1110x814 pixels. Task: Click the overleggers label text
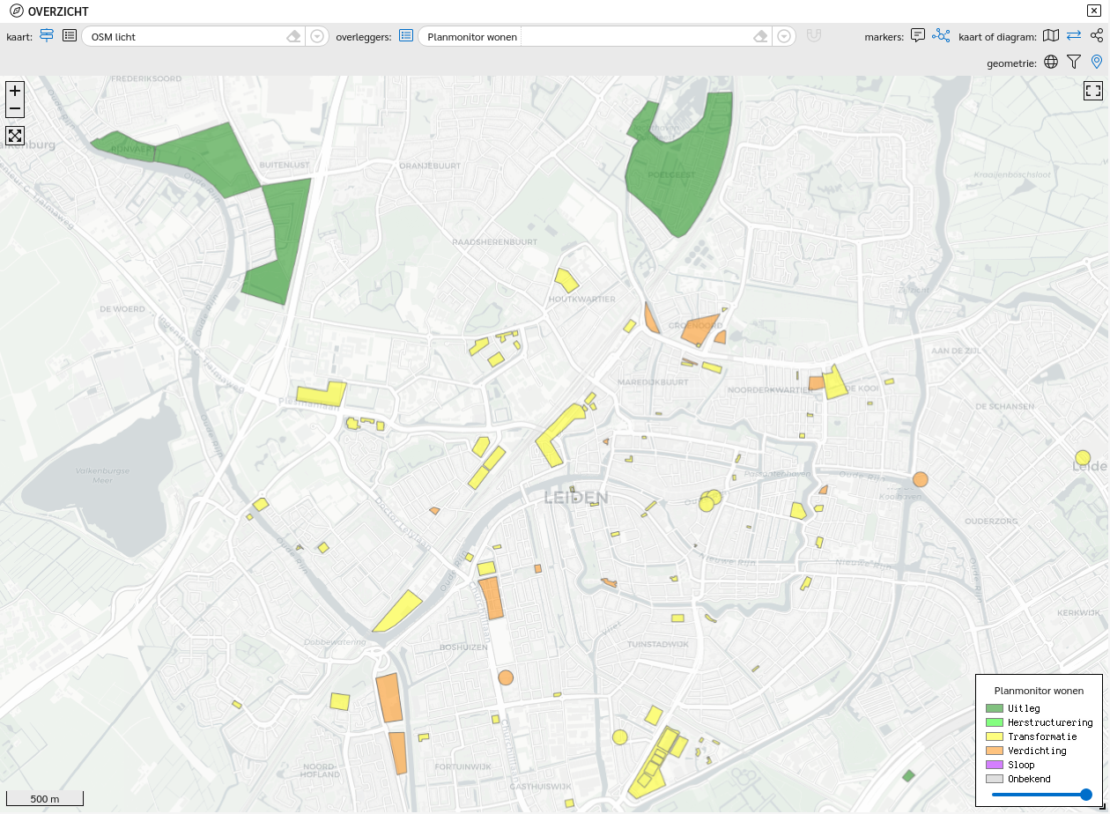click(364, 37)
